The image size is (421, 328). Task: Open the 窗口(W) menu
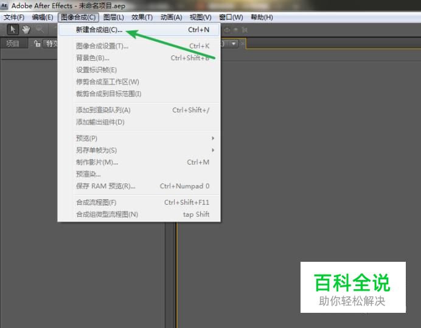tap(231, 18)
